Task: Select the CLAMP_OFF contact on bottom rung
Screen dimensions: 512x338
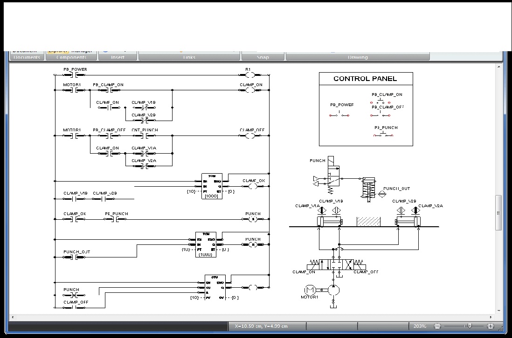Action: (74, 308)
